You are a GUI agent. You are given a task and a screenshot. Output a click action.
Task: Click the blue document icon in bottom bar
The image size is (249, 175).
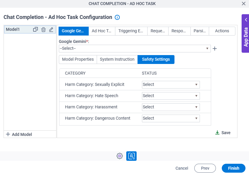pos(131,156)
